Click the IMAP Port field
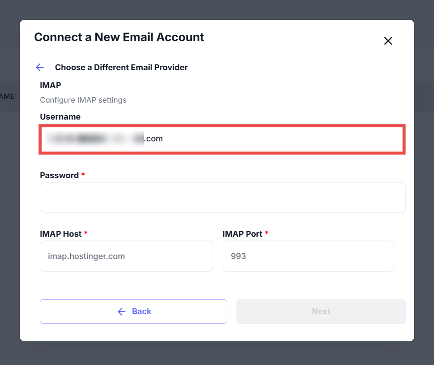 pos(308,256)
